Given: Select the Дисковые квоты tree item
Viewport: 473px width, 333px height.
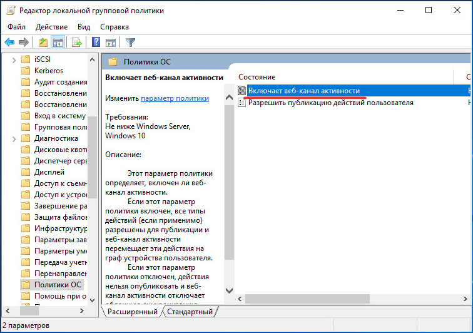Looking at the screenshot, I should point(61,150).
